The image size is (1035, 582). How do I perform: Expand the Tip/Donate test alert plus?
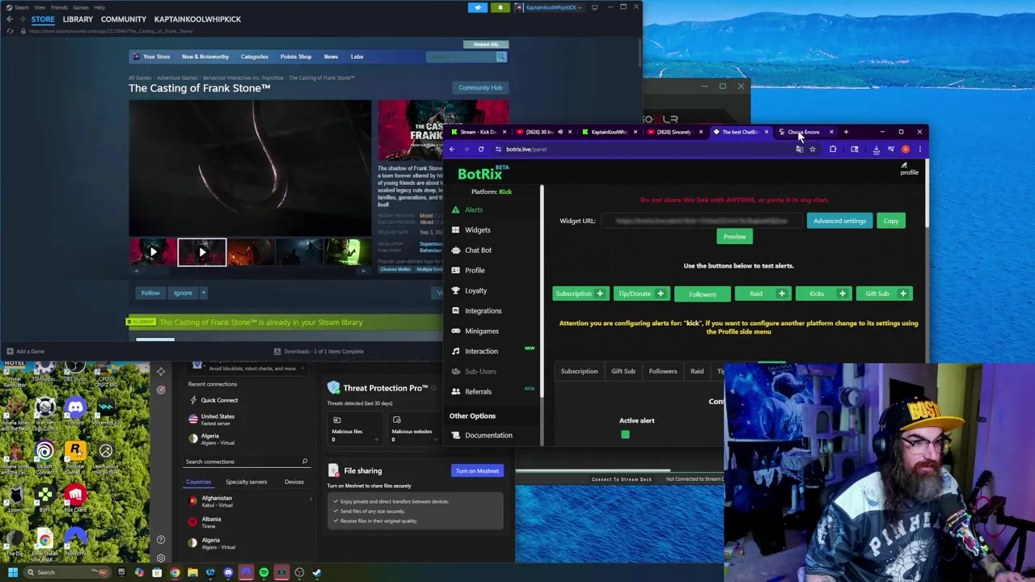pyautogui.click(x=660, y=293)
